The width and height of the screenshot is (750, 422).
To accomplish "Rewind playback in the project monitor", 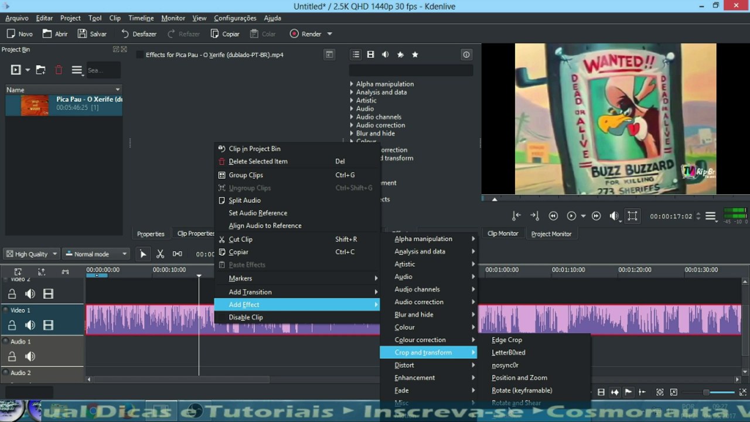I will coord(553,216).
